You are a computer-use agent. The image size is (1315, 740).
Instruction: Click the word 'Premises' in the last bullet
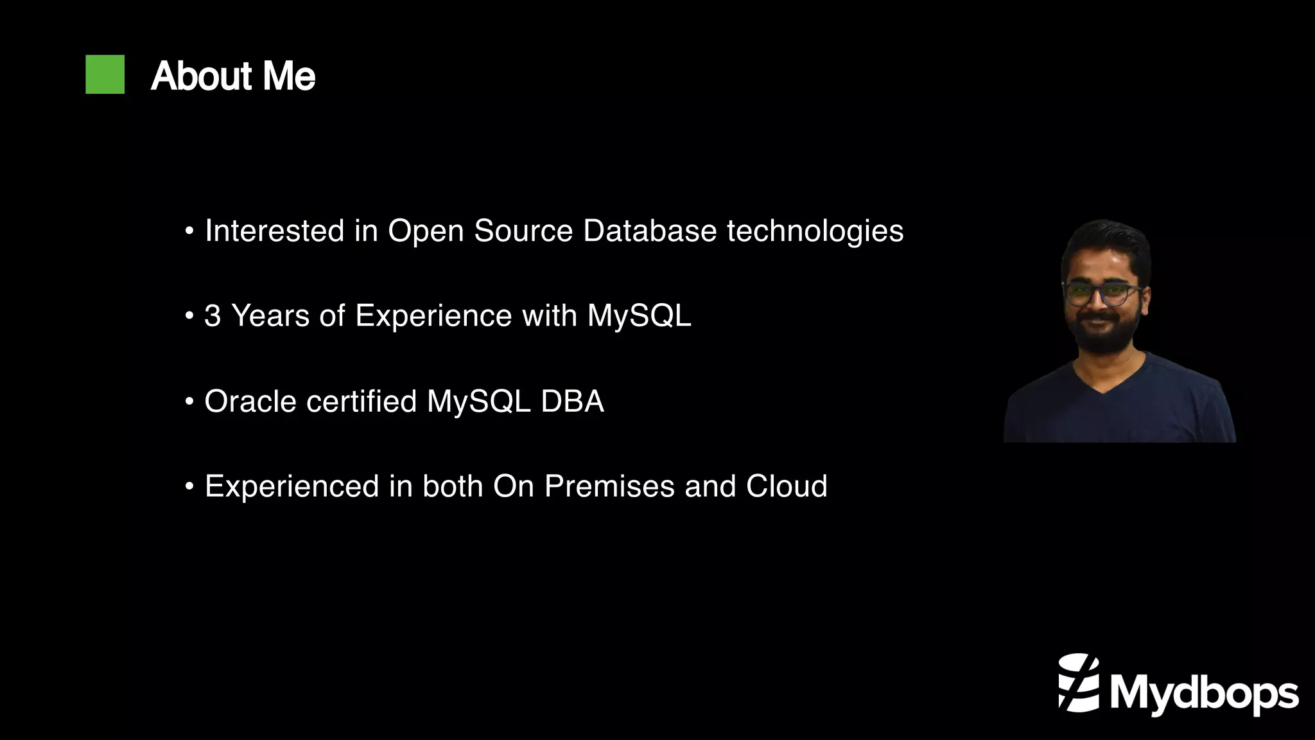tap(609, 486)
